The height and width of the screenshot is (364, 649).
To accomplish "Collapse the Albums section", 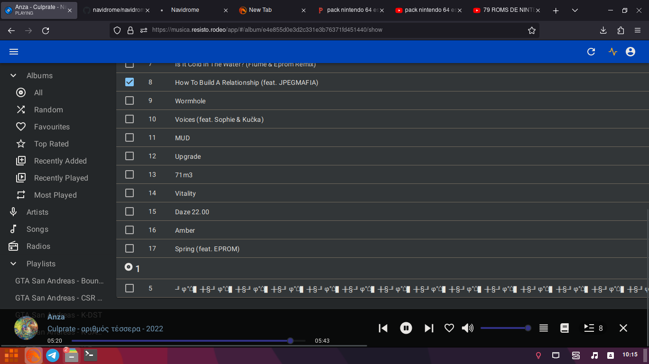I will (13, 75).
